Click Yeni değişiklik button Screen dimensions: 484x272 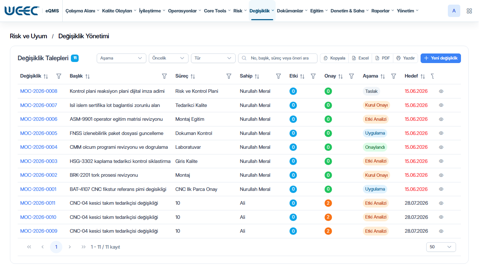pos(441,58)
